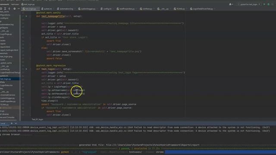Switch to the customLogger.py editor tab
This screenshot has height=155, width=276.
88,9
